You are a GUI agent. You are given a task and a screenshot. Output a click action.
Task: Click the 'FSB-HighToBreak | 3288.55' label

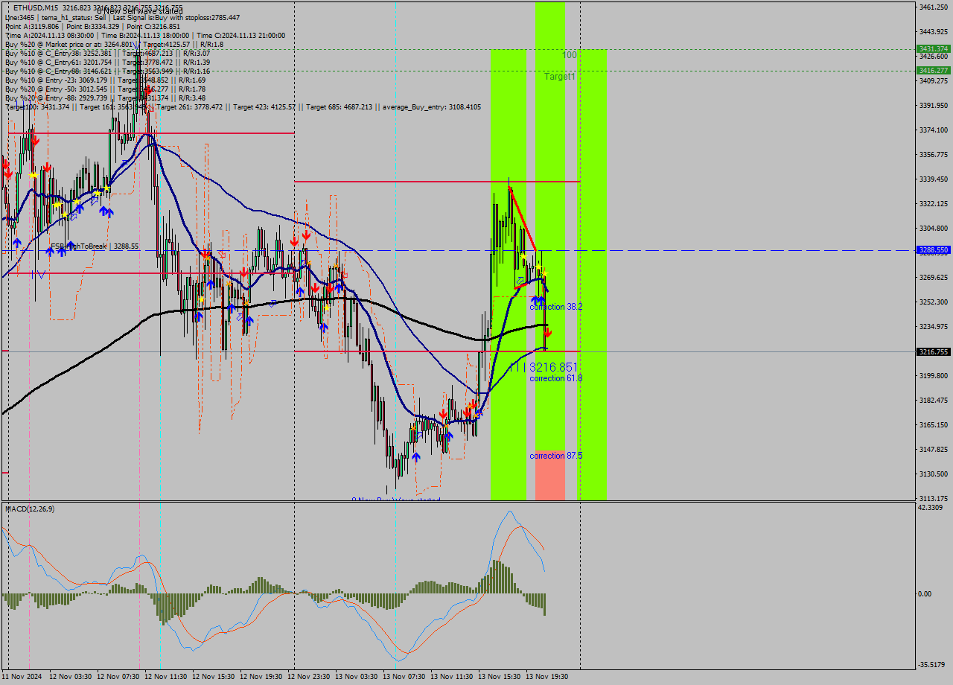point(95,246)
